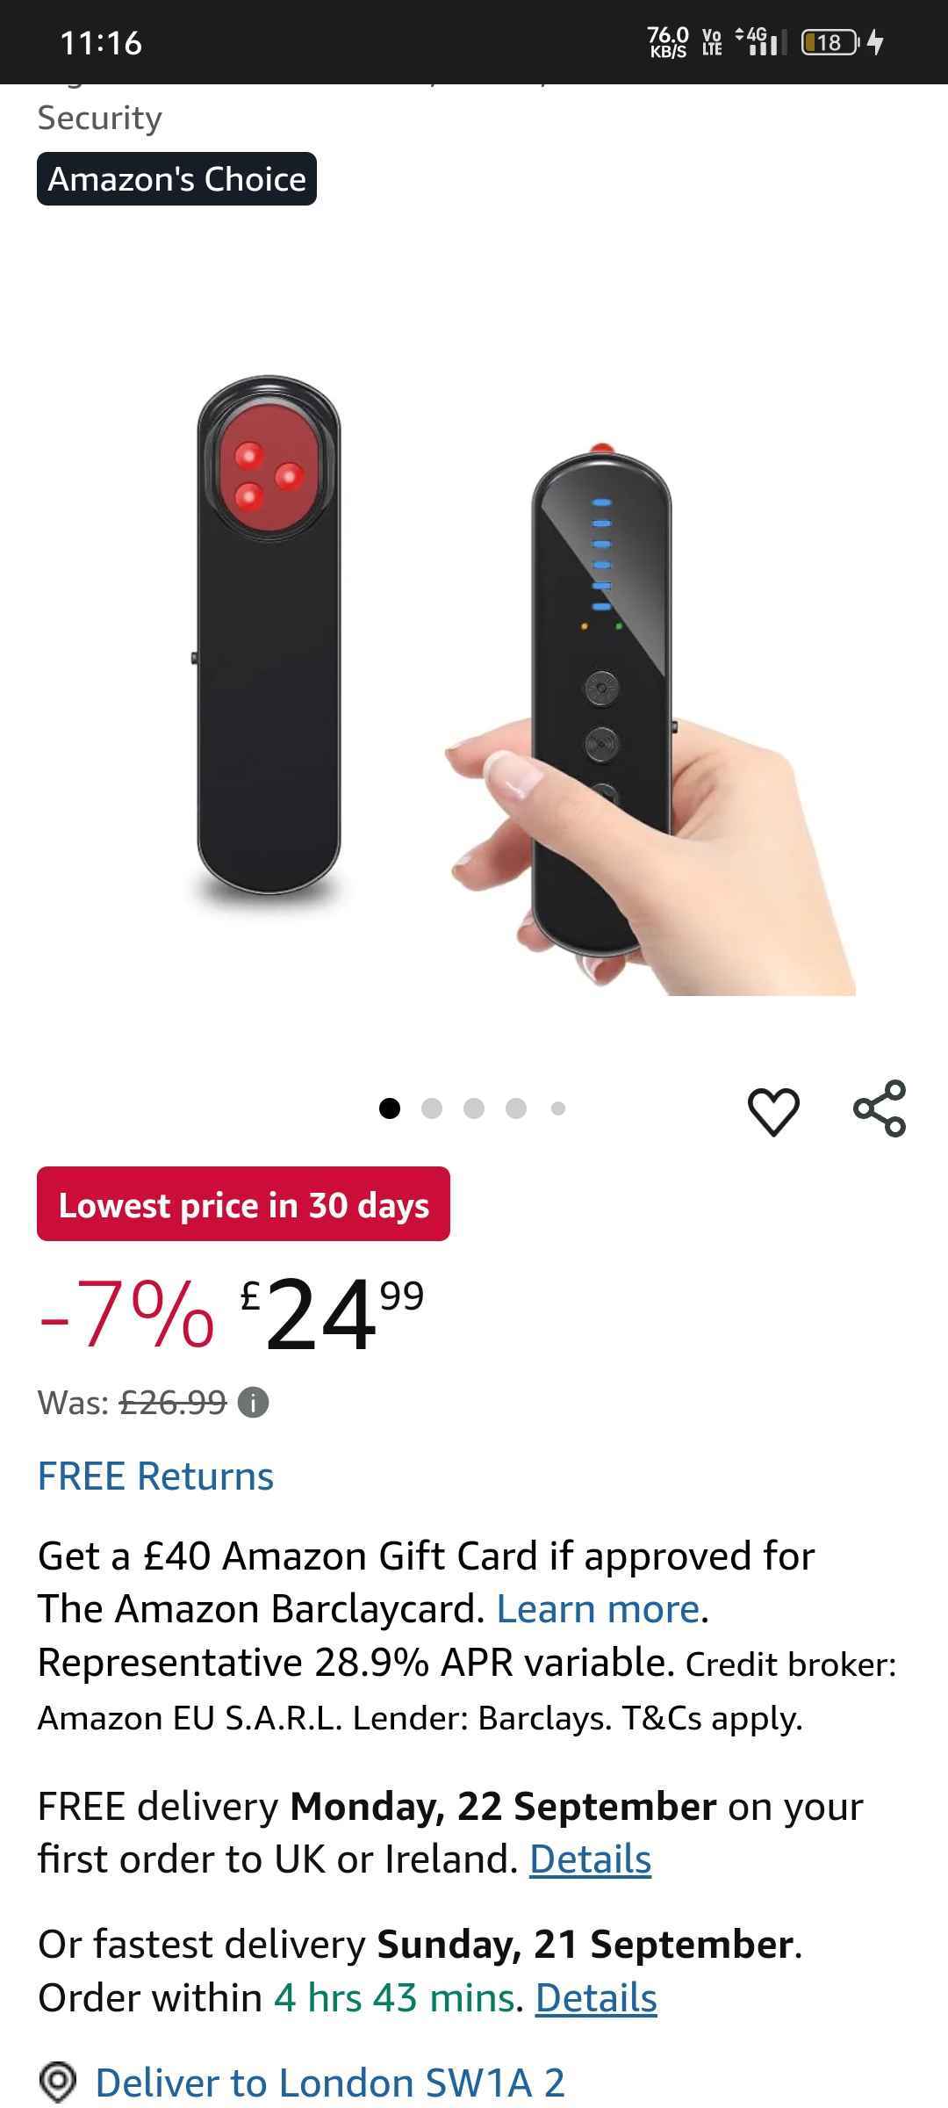
Task: Tap the share icon
Action: (880, 1108)
